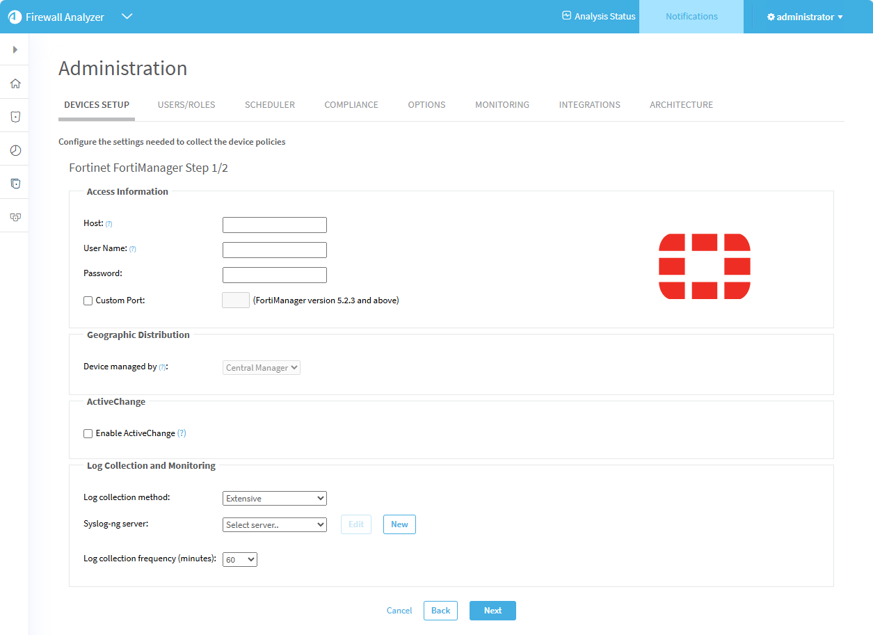The height and width of the screenshot is (635, 873).
Task: Click the single shield device icon in sidebar
Action: pos(15,117)
